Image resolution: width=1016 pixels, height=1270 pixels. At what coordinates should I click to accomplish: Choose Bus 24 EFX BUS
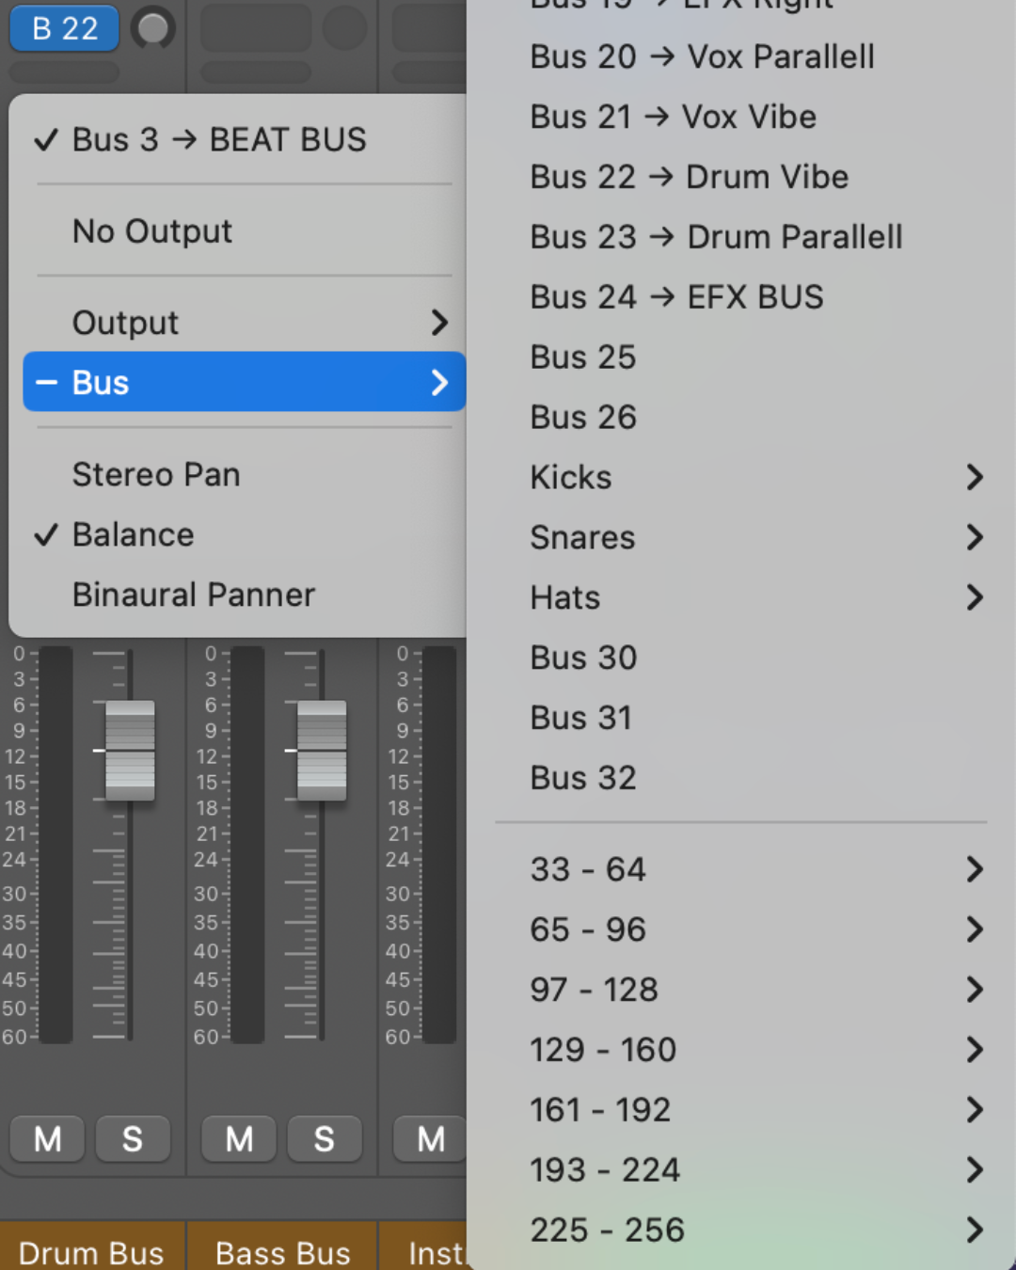[x=677, y=297]
